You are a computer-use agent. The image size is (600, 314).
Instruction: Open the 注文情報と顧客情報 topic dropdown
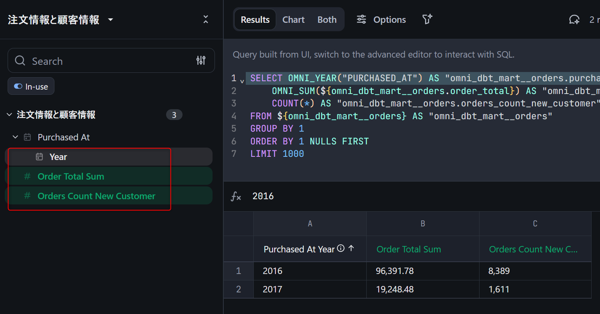click(x=110, y=20)
